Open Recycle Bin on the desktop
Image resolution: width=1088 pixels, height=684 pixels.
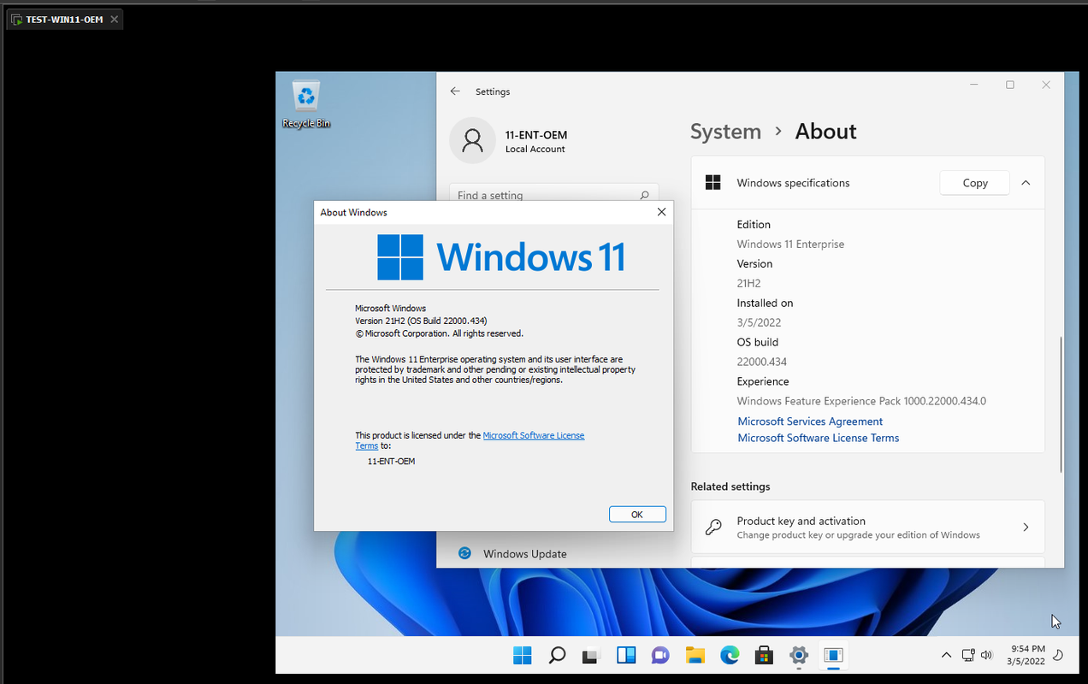point(306,103)
